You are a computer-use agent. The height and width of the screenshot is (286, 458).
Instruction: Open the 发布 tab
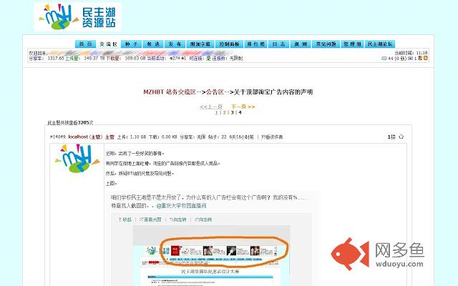click(175, 44)
